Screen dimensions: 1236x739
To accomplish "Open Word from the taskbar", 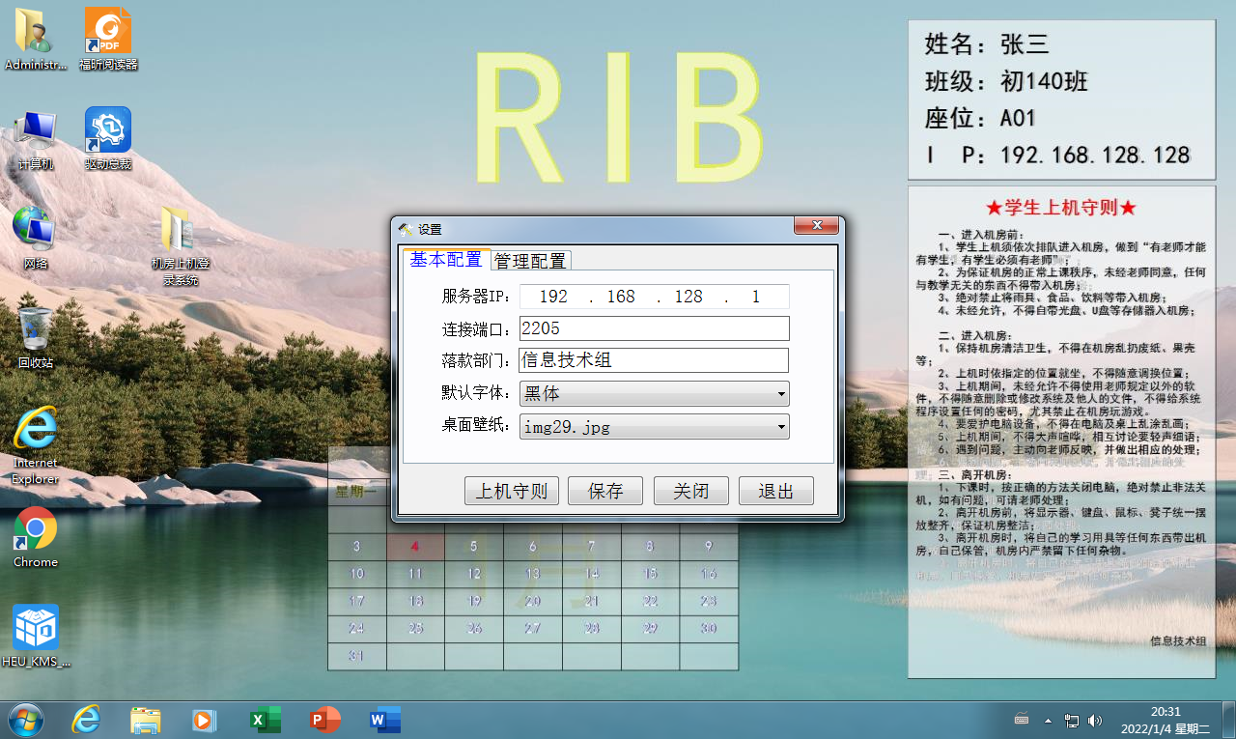I will [383, 720].
